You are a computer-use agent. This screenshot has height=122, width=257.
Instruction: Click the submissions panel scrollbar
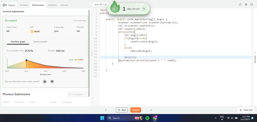[x=89, y=53]
